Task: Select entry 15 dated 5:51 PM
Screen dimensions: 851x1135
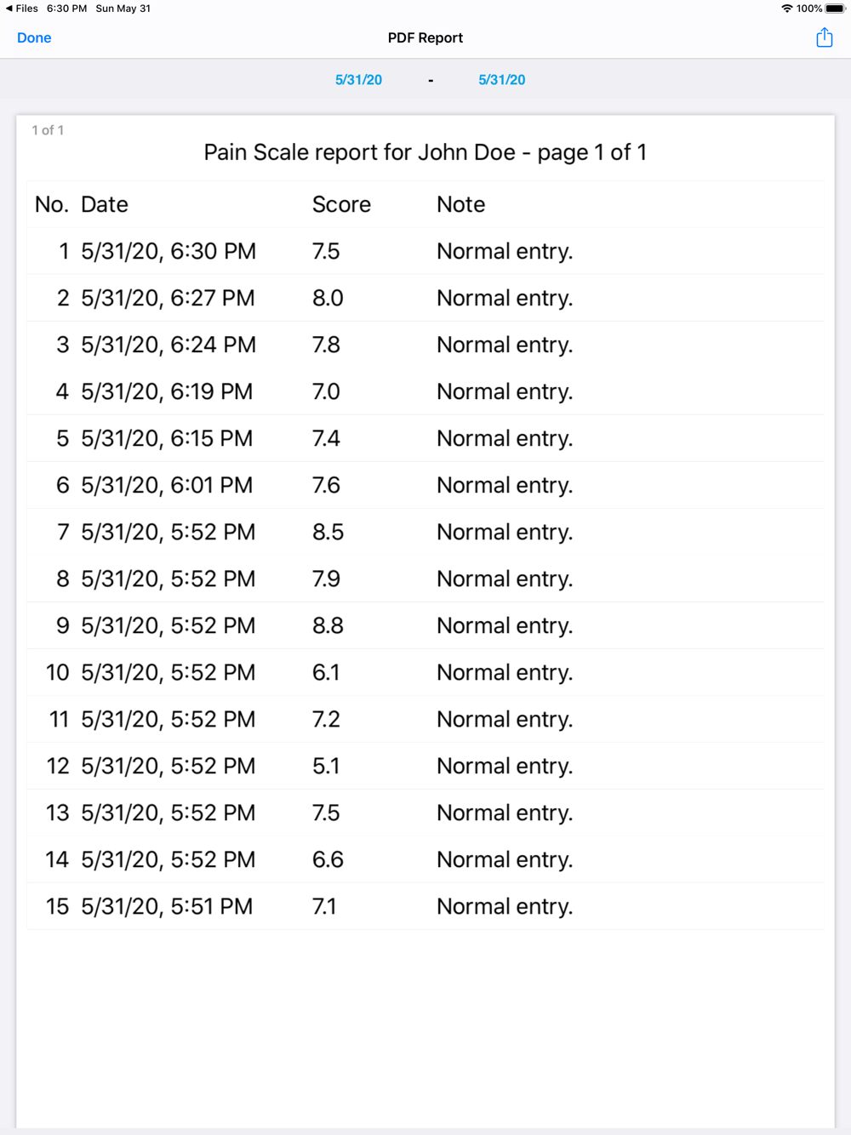Action: pyautogui.click(x=425, y=906)
